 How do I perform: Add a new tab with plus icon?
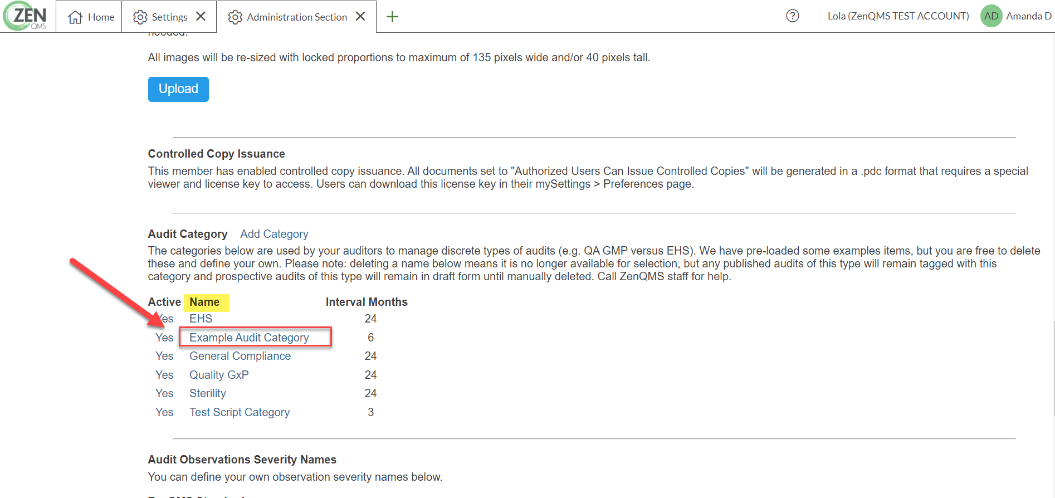[392, 17]
